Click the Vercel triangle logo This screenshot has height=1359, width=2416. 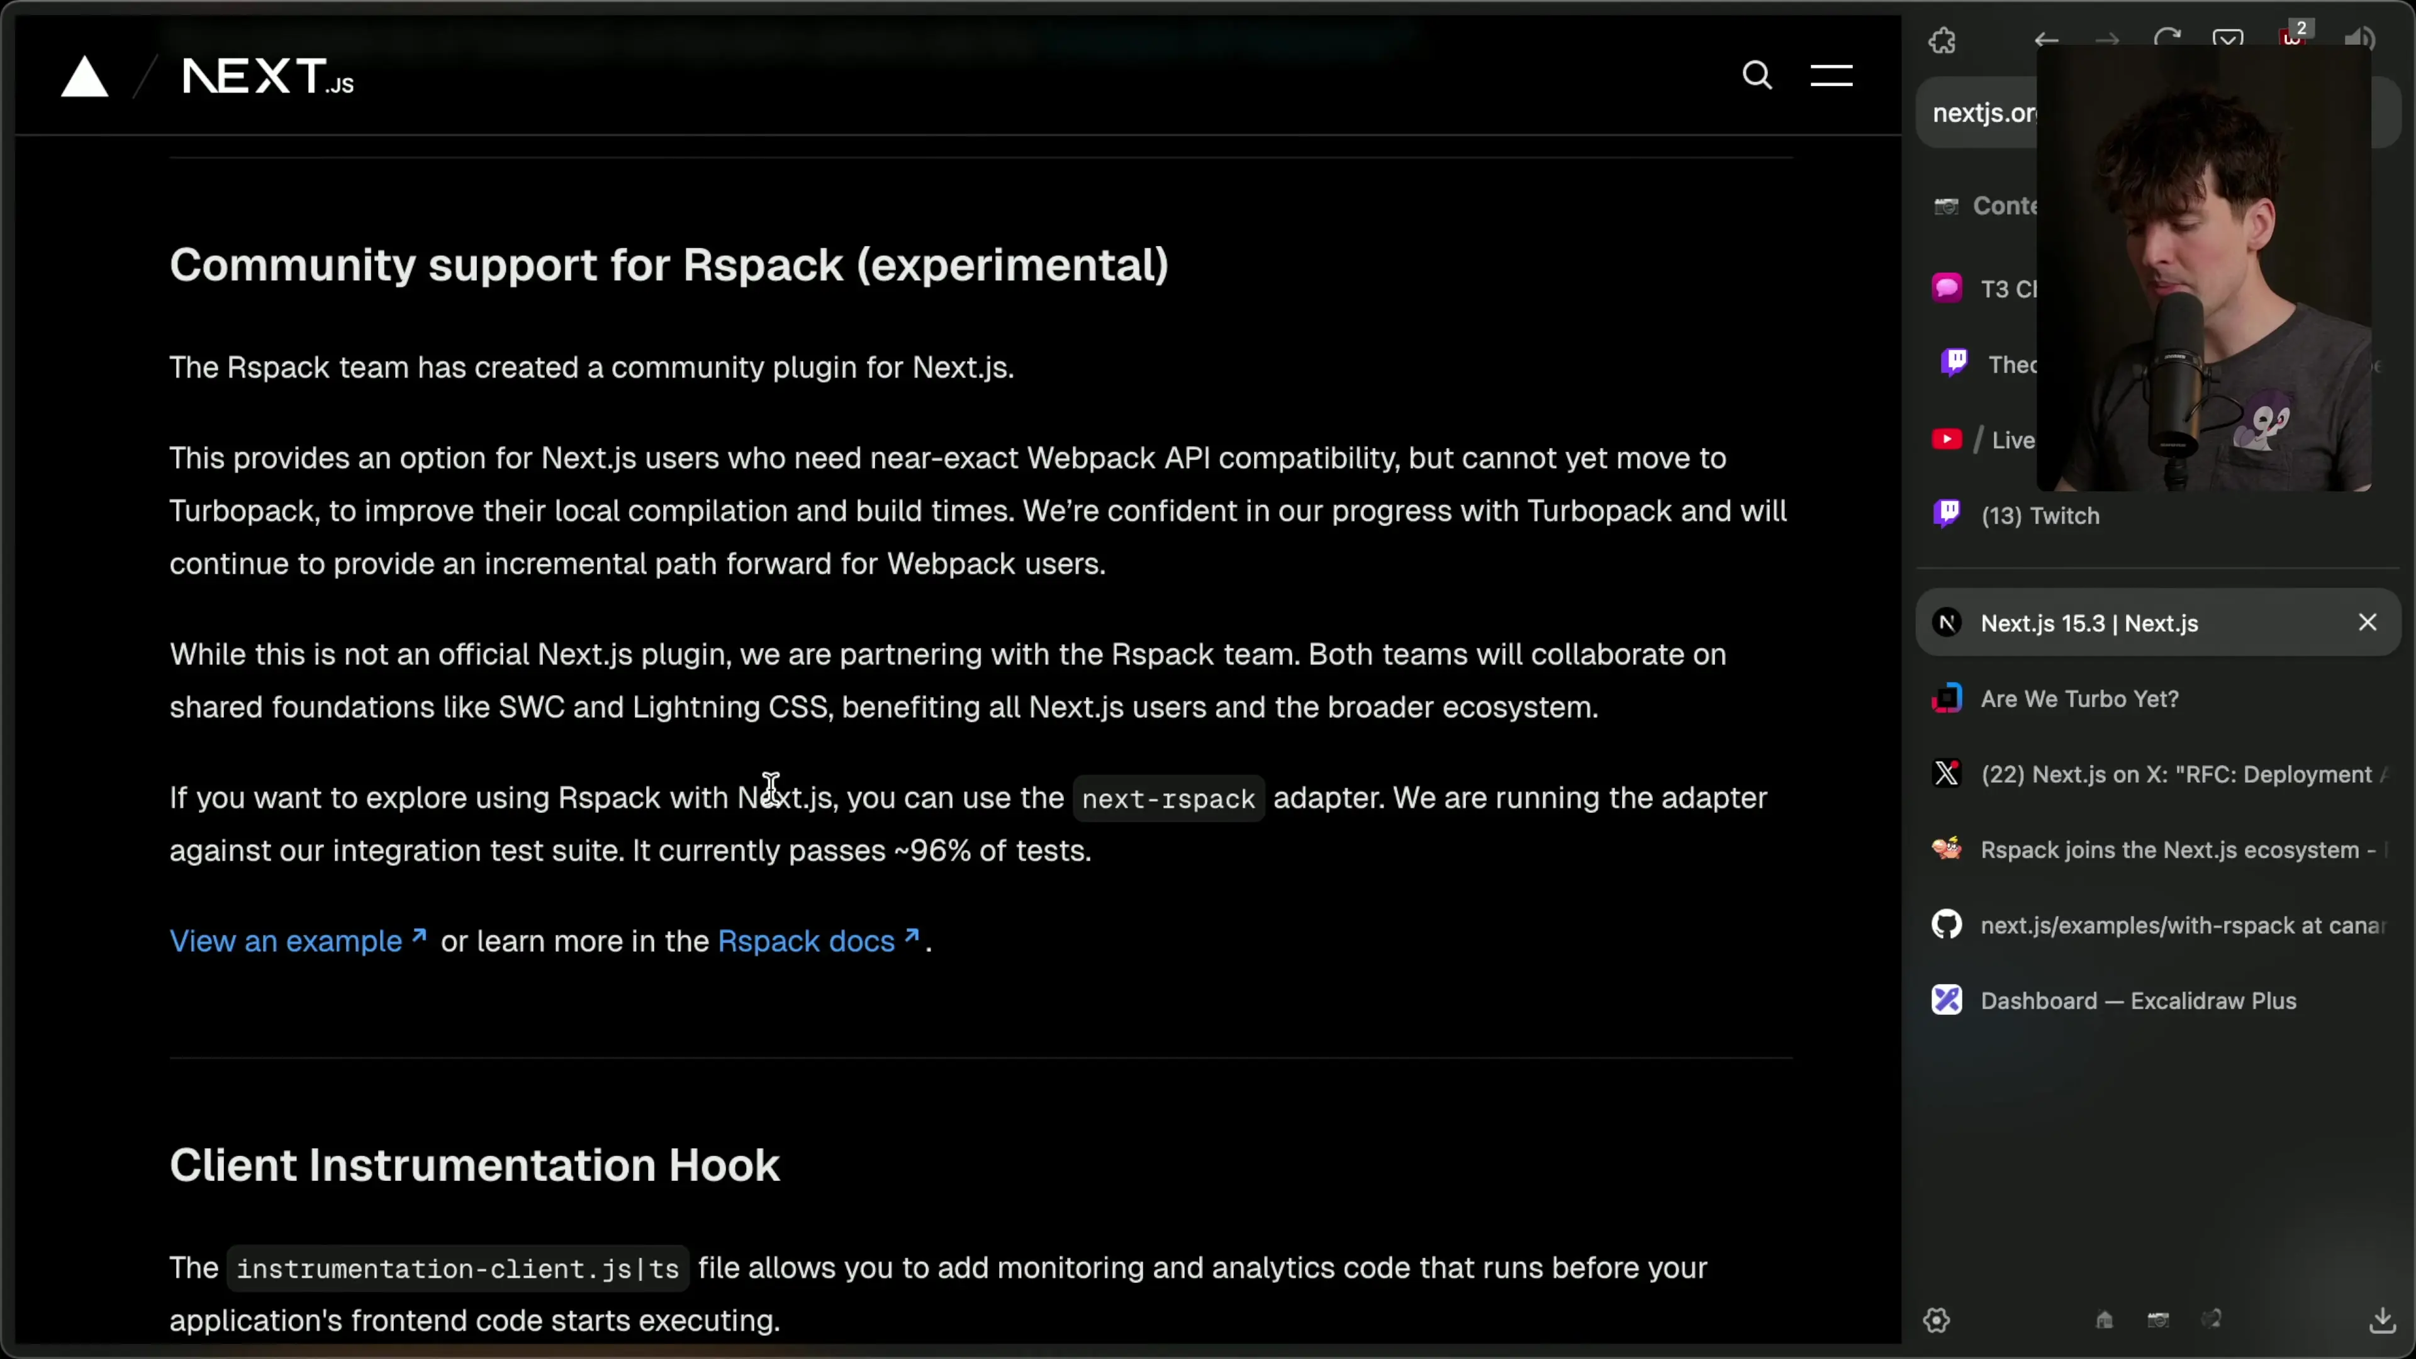coord(84,76)
